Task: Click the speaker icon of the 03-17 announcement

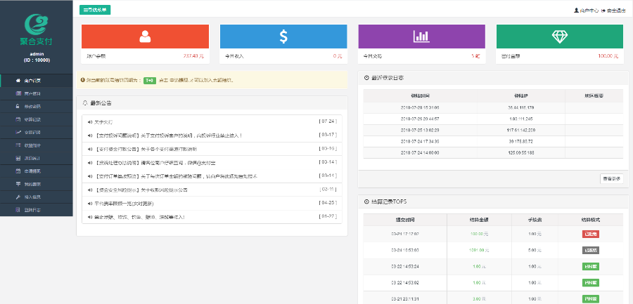Action: [90, 136]
